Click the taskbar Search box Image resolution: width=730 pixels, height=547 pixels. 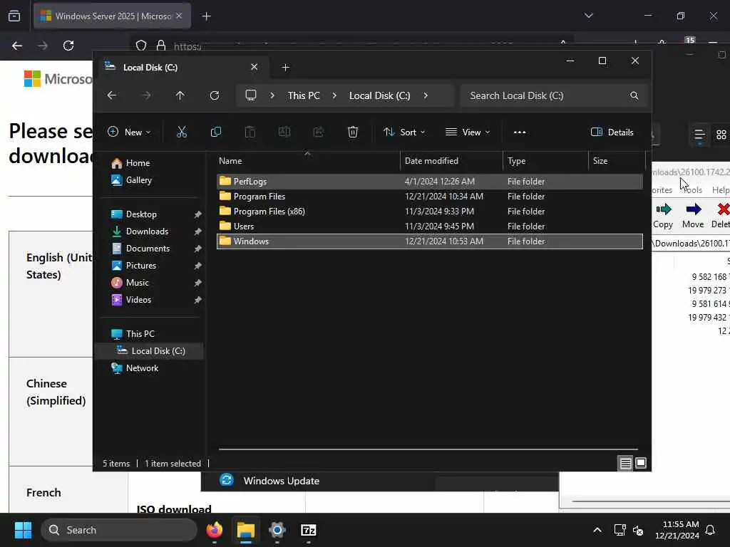tap(119, 530)
